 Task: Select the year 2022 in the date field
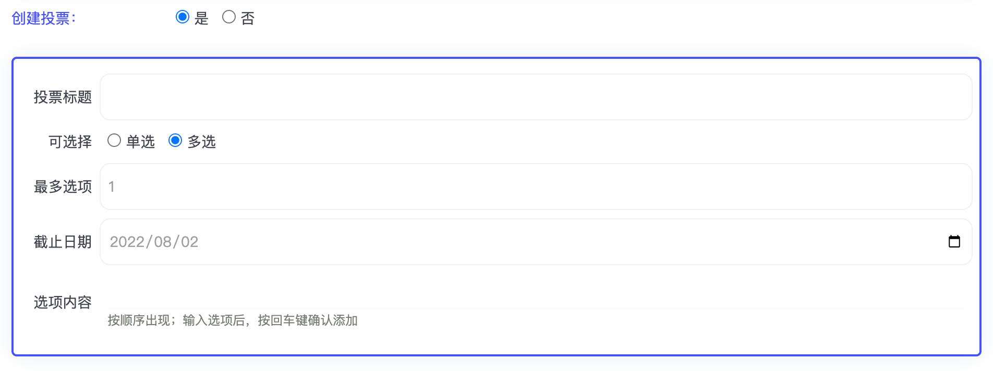127,242
